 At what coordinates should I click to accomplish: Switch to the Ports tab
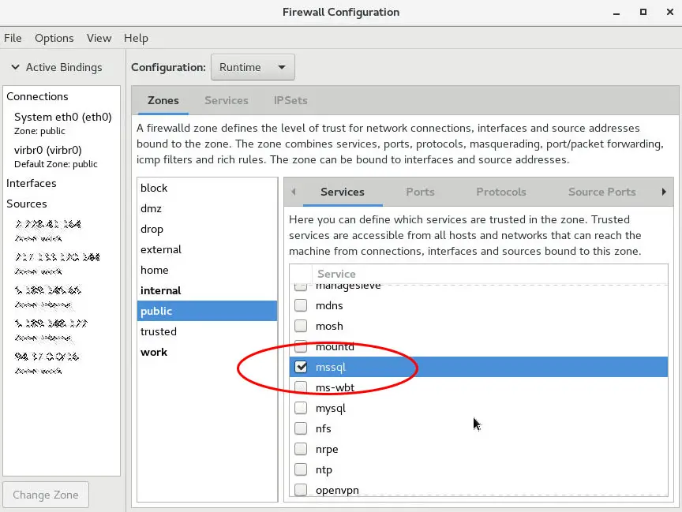[x=420, y=192]
